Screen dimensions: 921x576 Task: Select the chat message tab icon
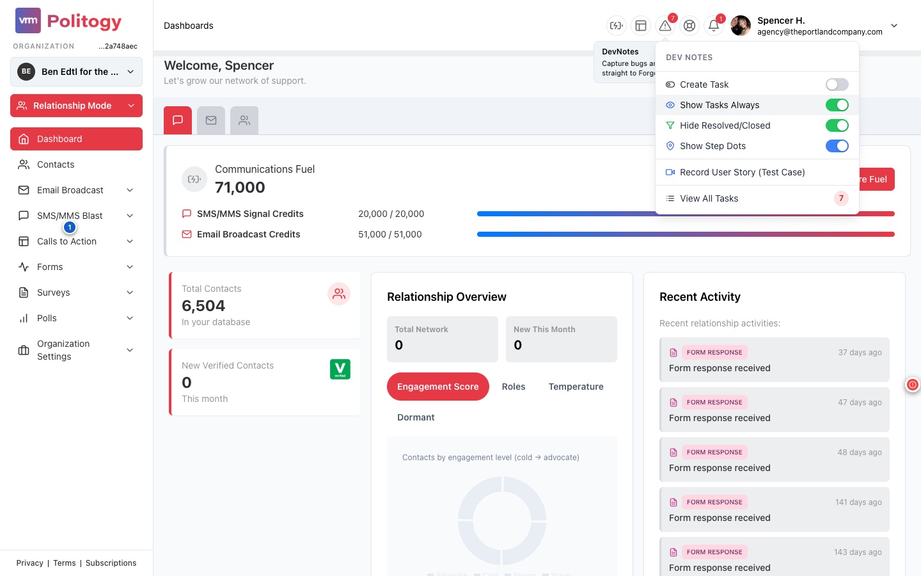tap(178, 120)
